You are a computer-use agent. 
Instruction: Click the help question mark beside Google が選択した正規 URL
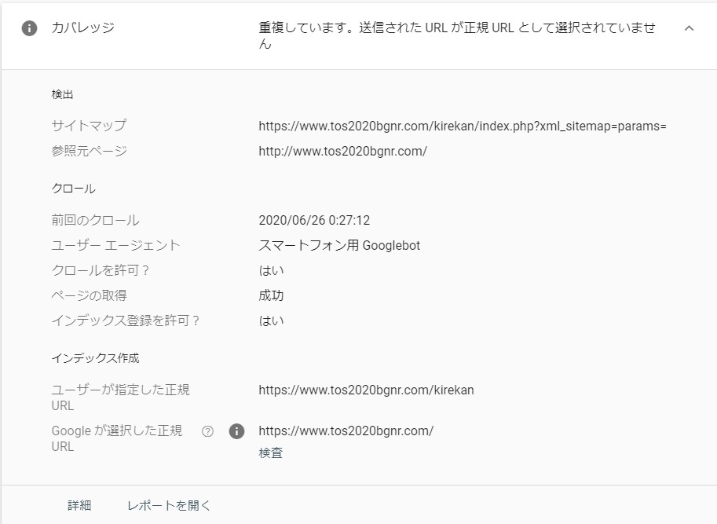(x=207, y=431)
